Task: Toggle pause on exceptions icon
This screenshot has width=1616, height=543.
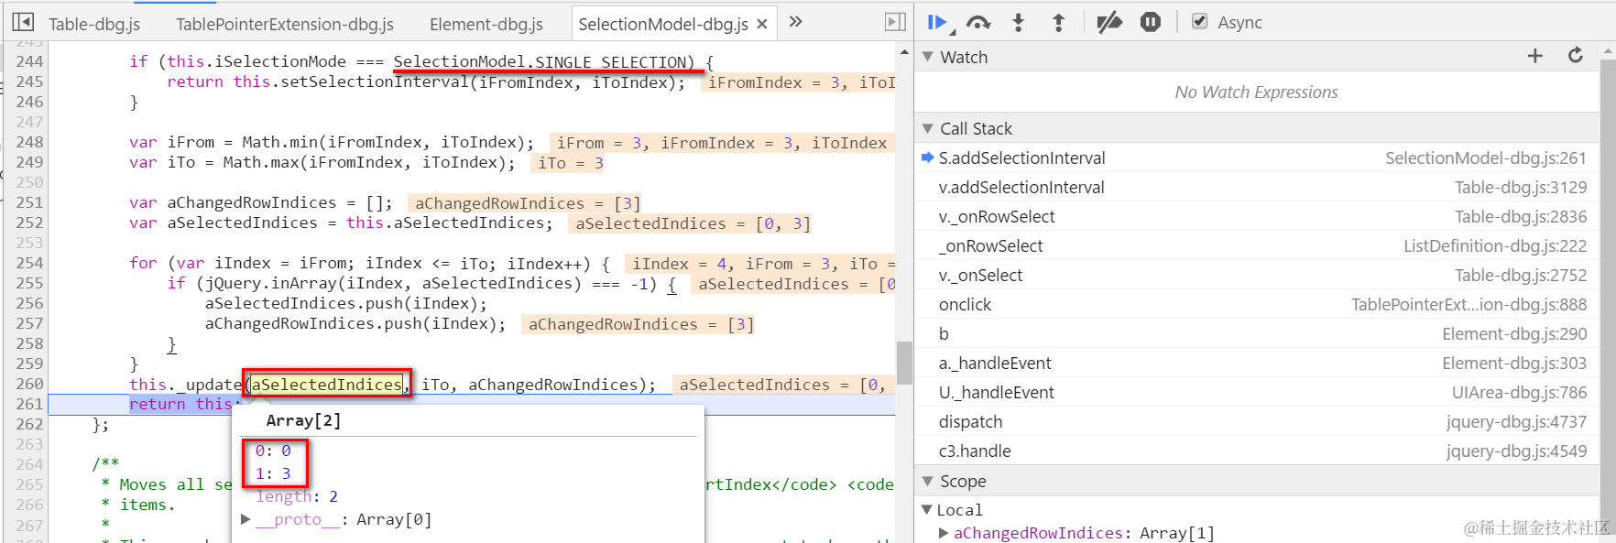Action: coord(1151,23)
